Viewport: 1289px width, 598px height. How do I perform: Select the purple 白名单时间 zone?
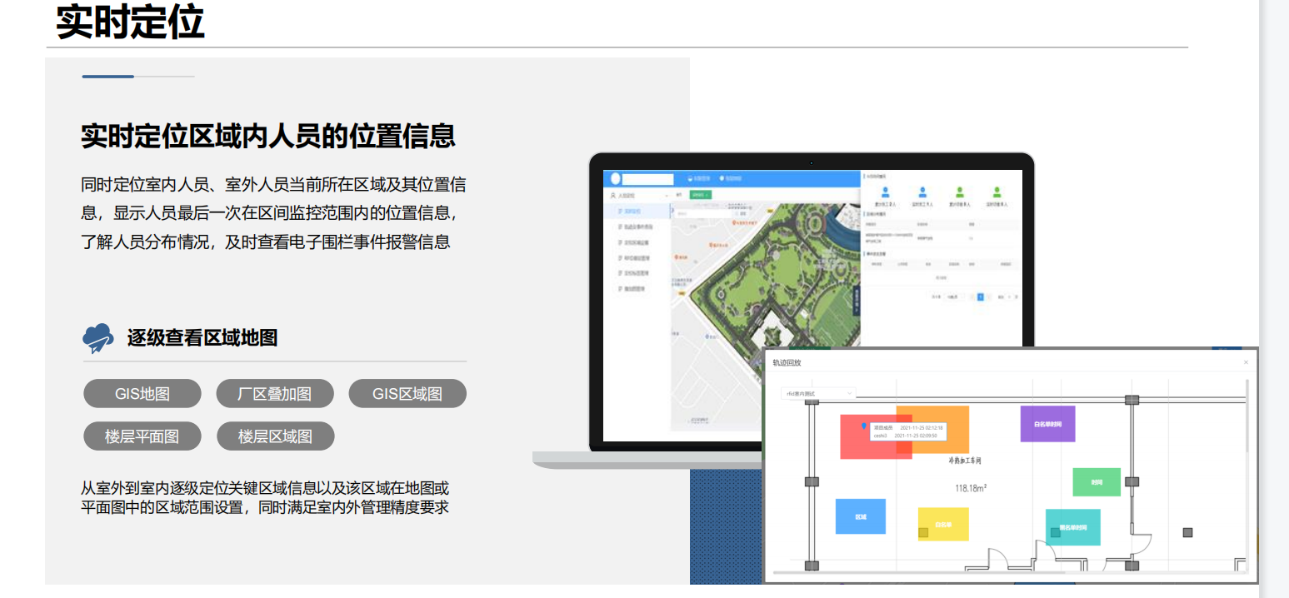coord(1047,424)
